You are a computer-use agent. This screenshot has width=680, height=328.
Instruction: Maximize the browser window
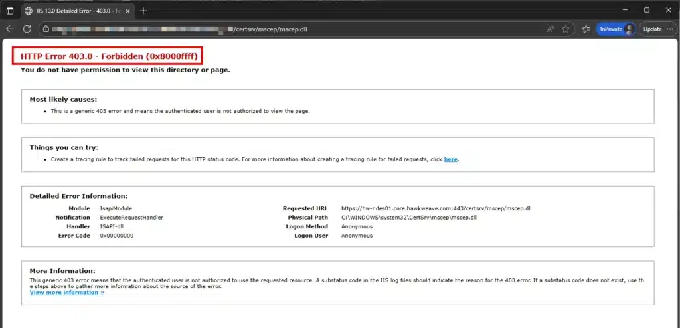coord(646,10)
